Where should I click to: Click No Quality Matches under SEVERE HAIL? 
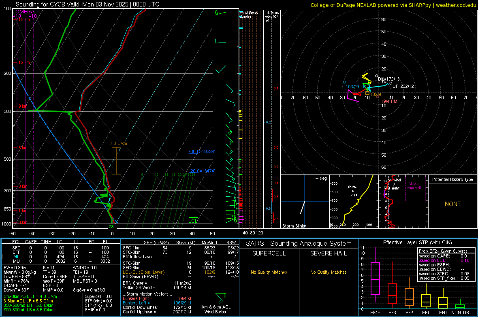click(x=328, y=272)
